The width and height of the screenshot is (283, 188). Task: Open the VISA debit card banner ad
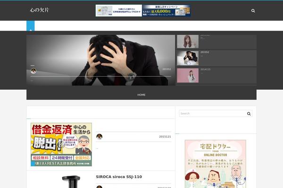click(119, 11)
